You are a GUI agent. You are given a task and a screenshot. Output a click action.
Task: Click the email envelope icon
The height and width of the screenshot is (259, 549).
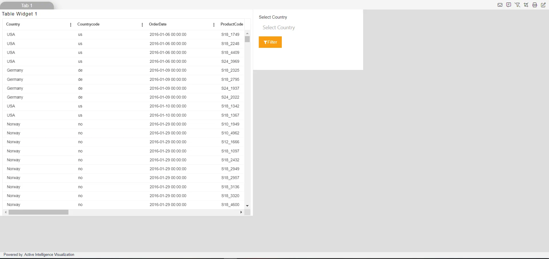pyautogui.click(x=500, y=5)
